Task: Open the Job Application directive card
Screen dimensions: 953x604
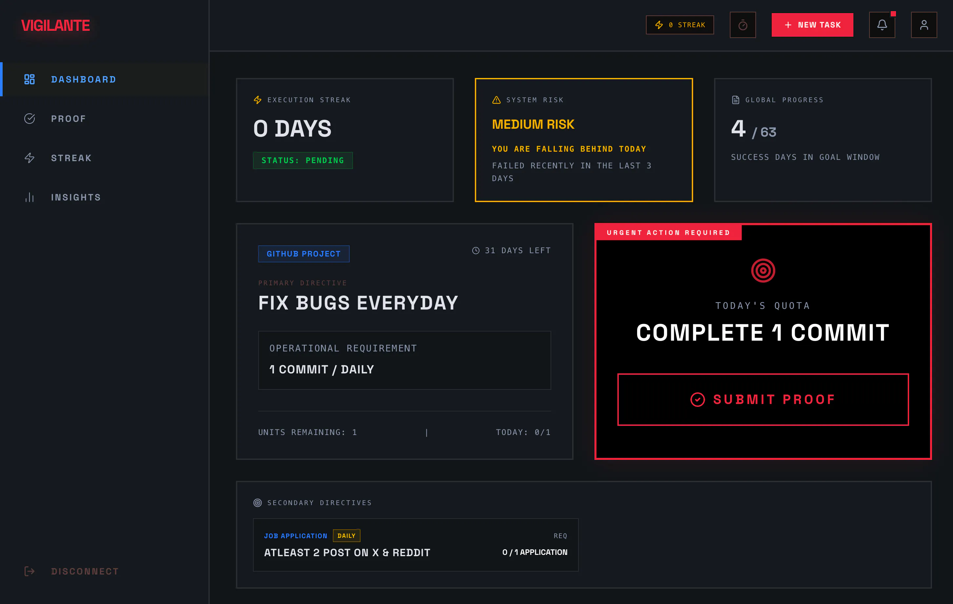Action: [416, 545]
